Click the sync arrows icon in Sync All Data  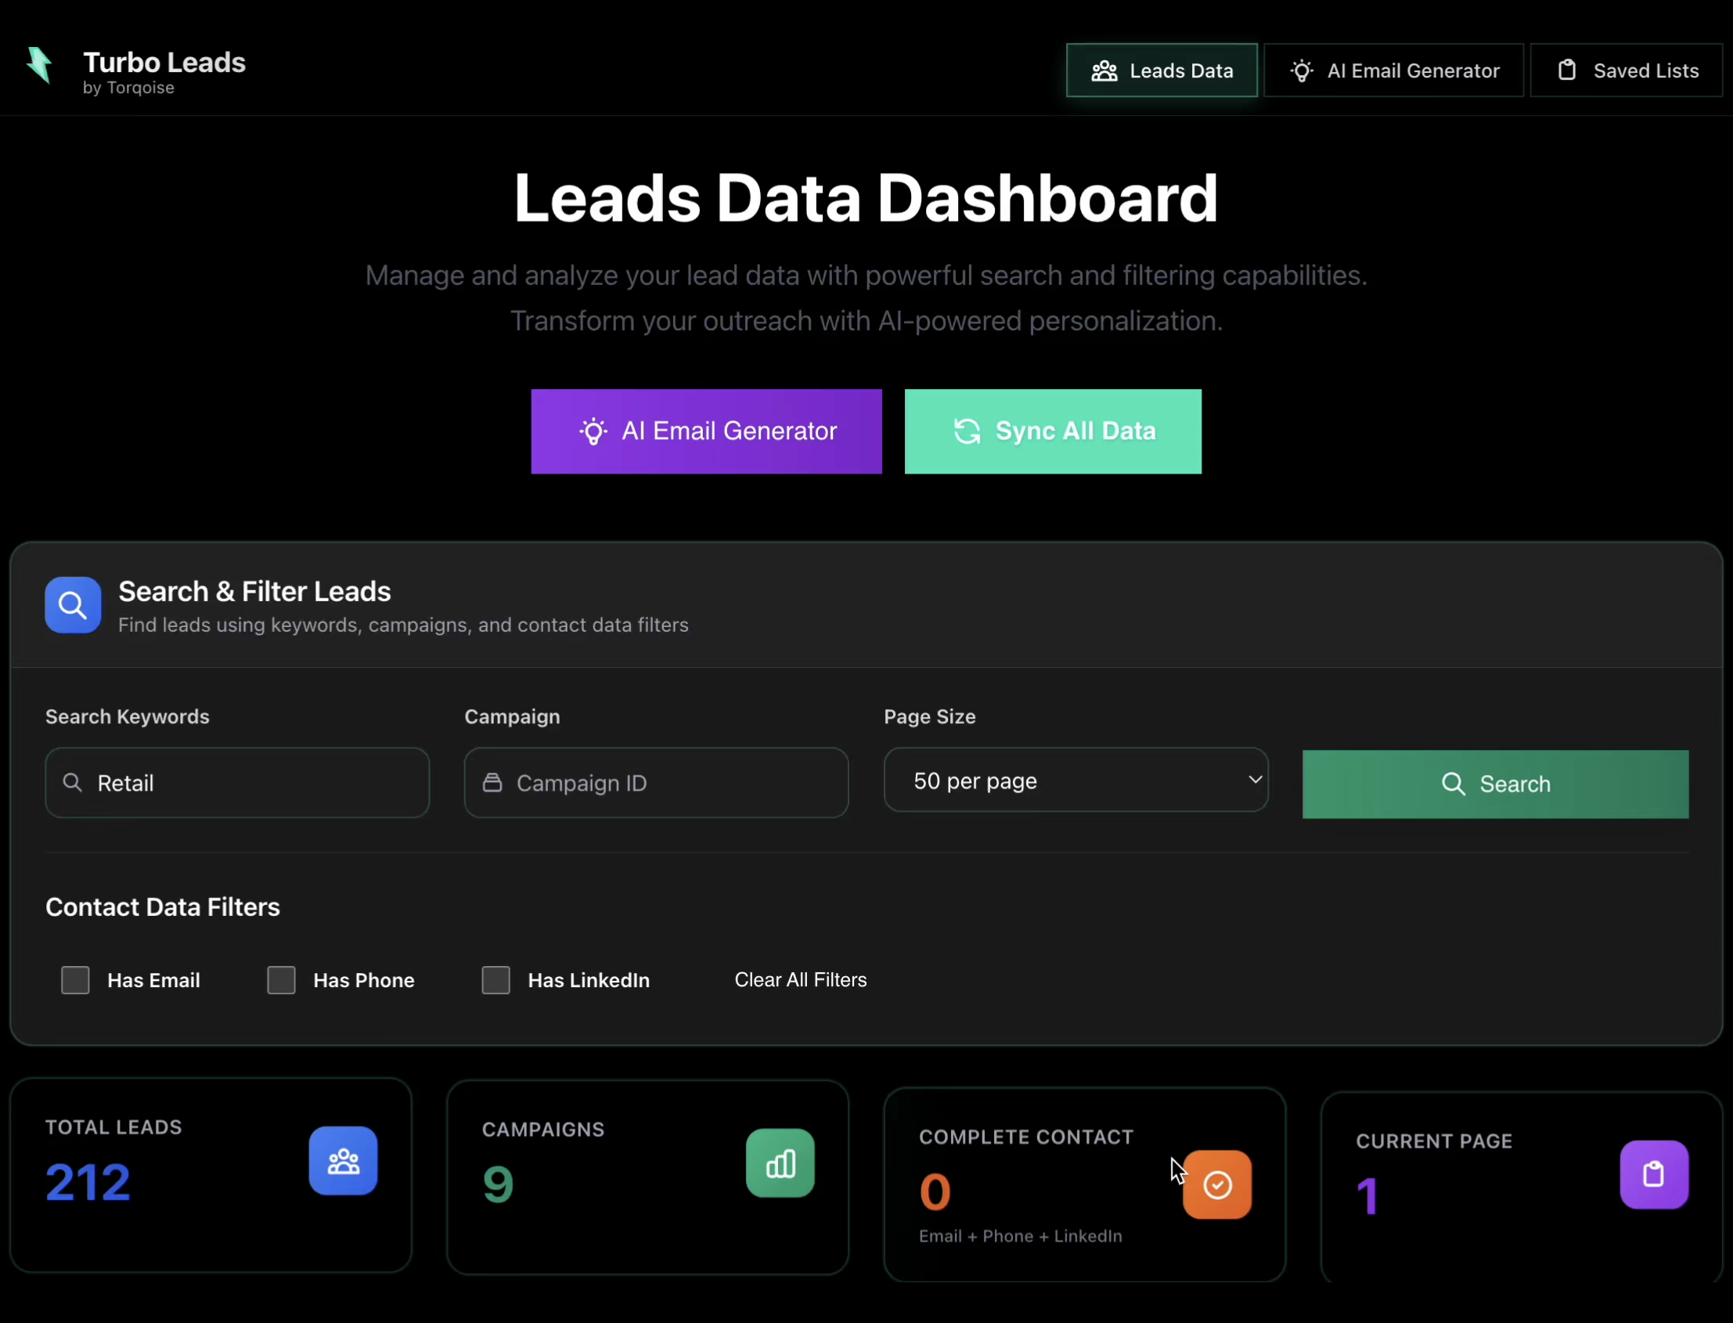(967, 431)
